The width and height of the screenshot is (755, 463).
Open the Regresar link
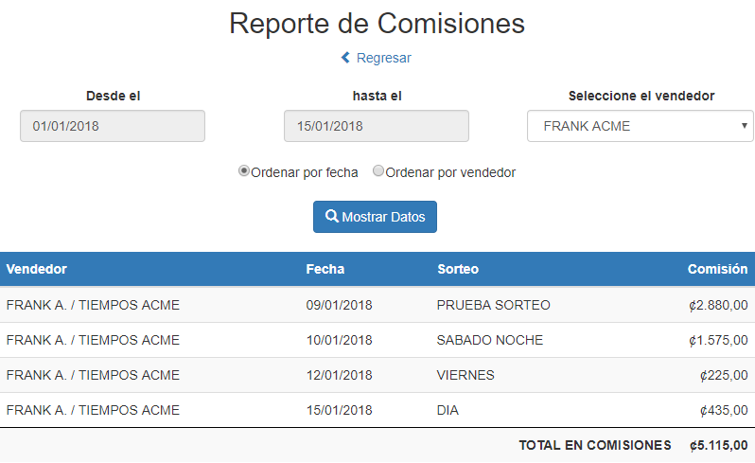[x=377, y=58]
